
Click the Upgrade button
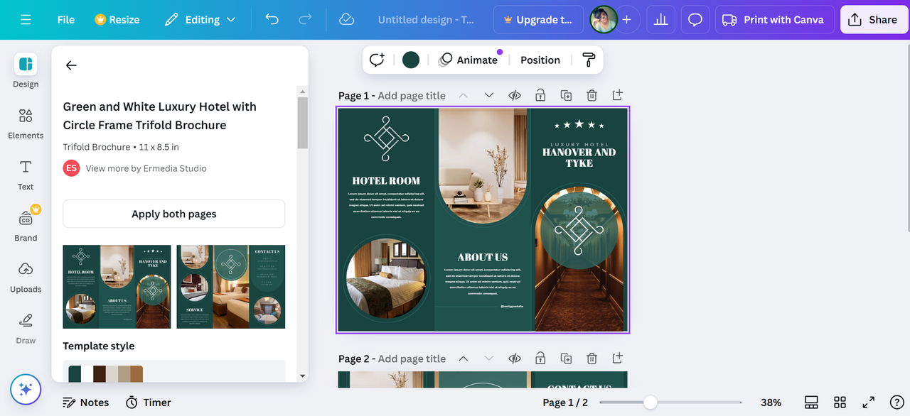point(537,20)
